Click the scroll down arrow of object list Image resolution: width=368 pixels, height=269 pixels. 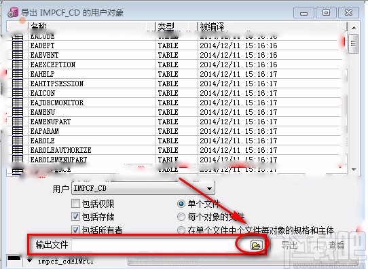tap(354, 169)
